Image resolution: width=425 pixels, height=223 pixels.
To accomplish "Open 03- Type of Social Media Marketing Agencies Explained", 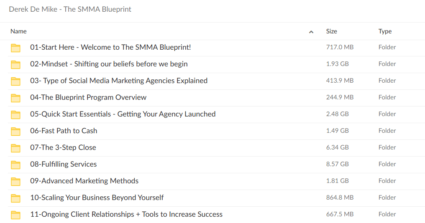I will (x=119, y=81).
